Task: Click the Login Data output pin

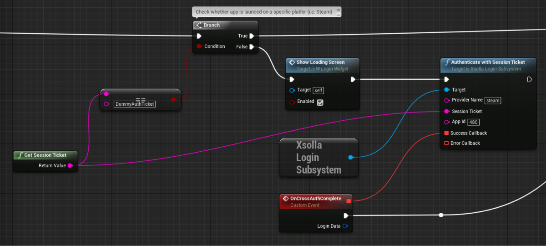Action: (345, 226)
